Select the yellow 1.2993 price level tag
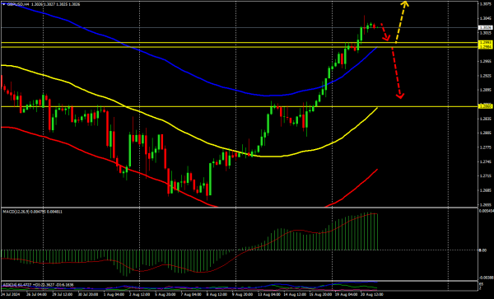Screen dimensions: 494x299 tap(486, 42)
